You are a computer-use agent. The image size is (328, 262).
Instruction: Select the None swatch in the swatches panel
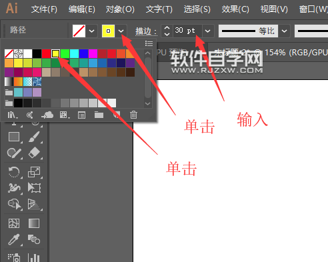tap(9, 53)
